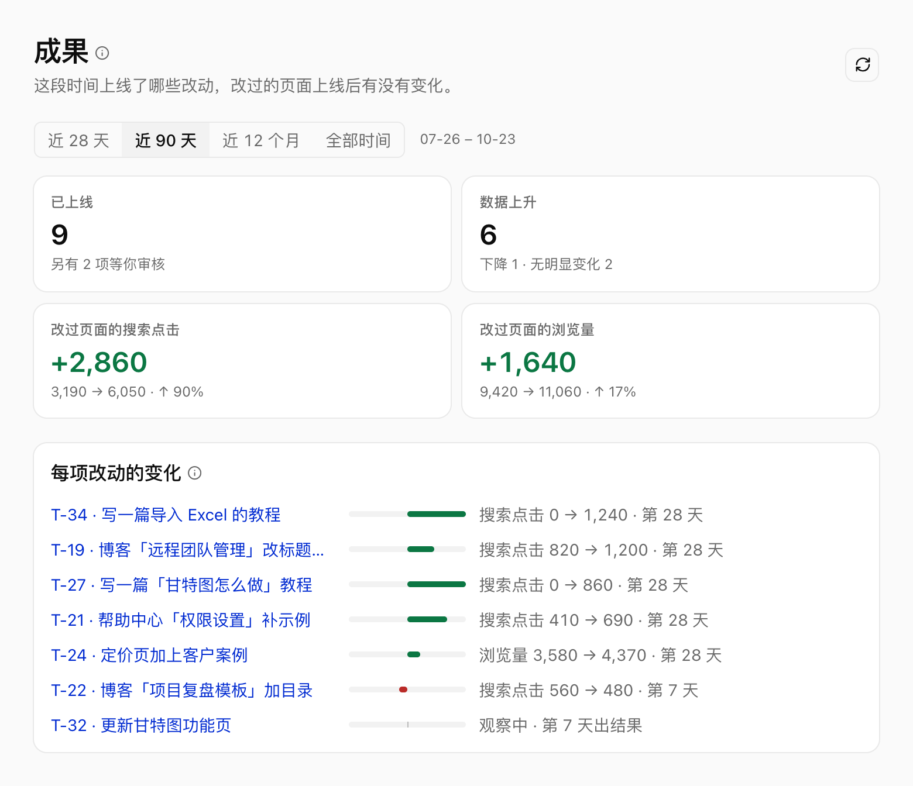Open T-27 写一篇「甘特图怎么做」教程 link
The width and height of the screenshot is (913, 786).
[x=181, y=585]
